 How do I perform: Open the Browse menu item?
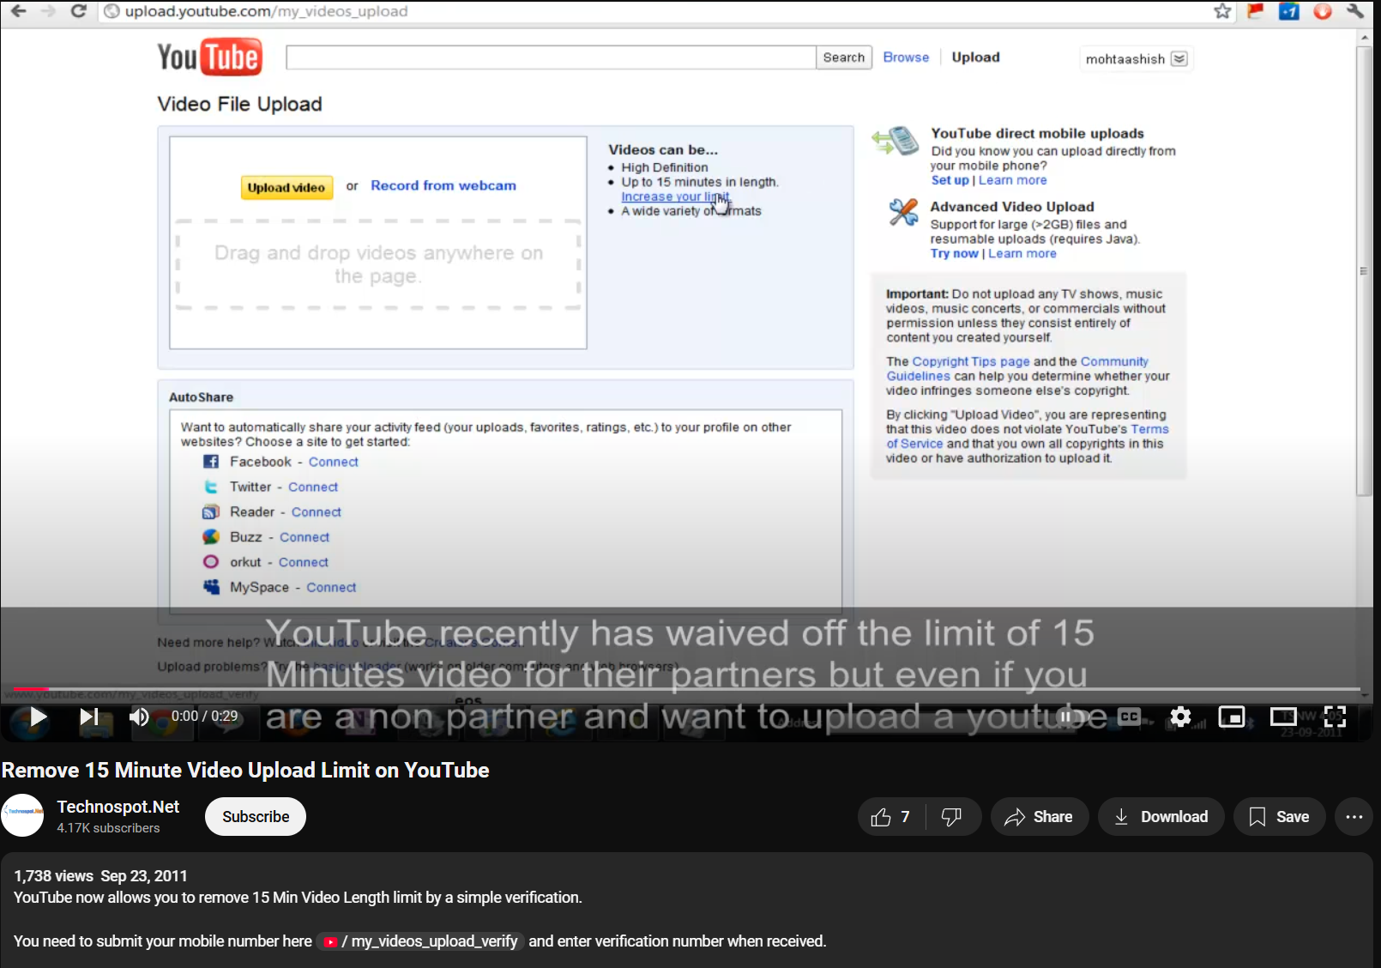coord(906,57)
